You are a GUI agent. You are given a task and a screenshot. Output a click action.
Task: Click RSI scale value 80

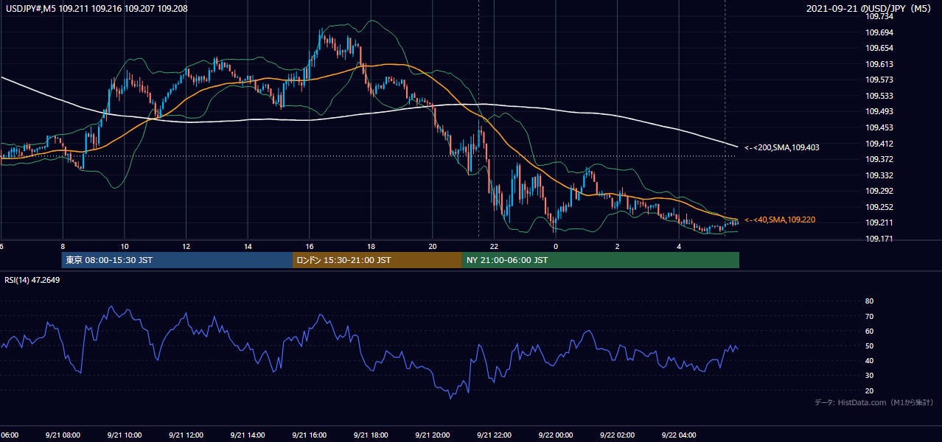[869, 301]
